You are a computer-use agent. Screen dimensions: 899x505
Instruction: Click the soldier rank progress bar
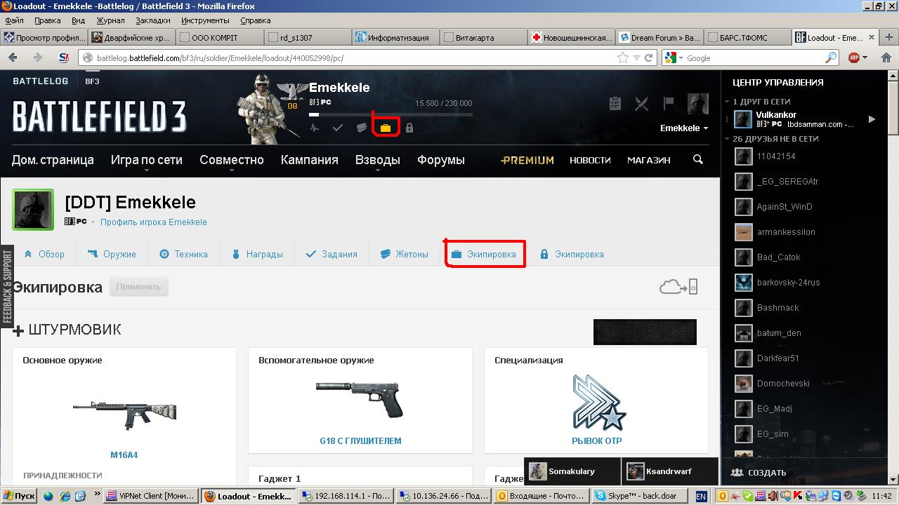click(391, 114)
